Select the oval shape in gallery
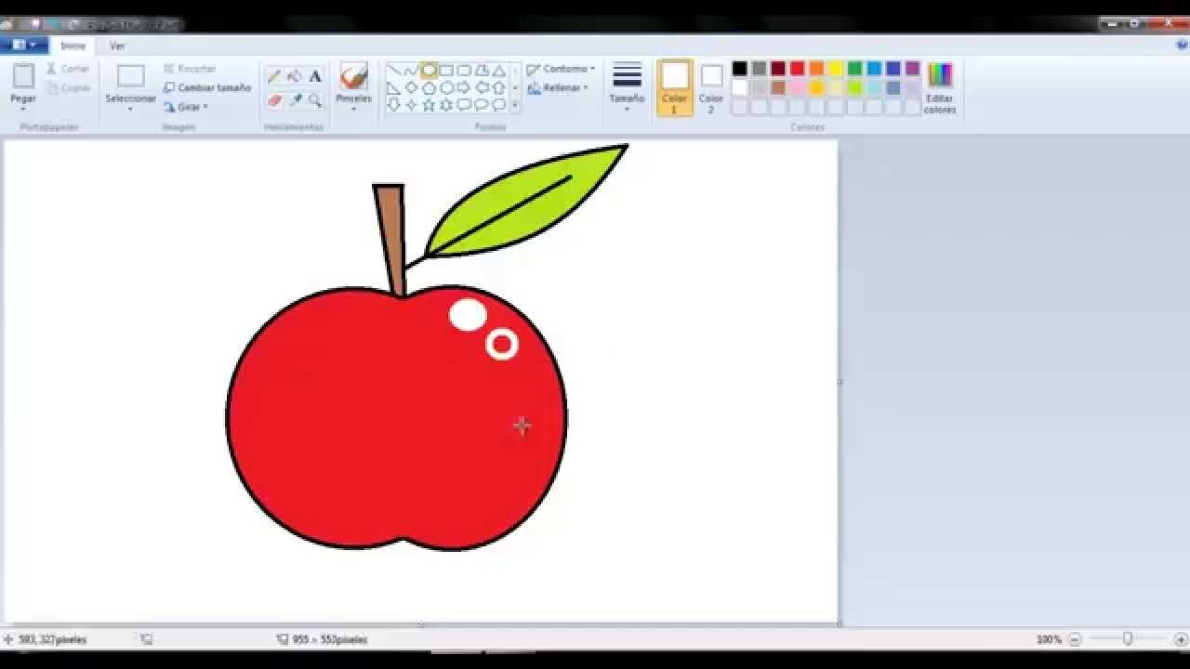The height and width of the screenshot is (669, 1190). [429, 71]
